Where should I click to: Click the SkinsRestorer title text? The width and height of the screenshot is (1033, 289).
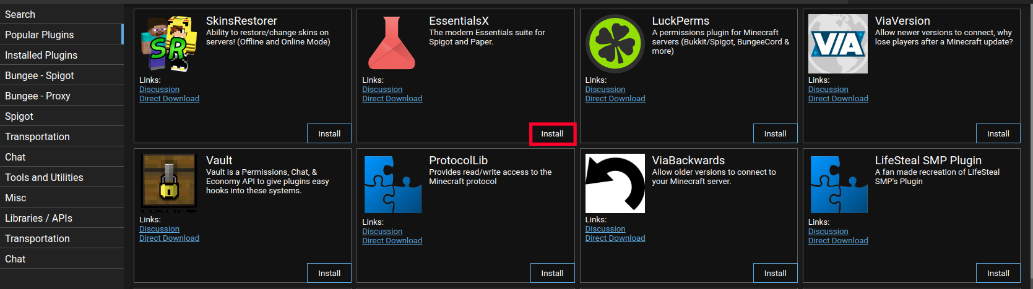pos(241,21)
